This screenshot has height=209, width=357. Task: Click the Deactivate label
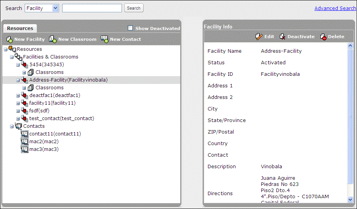[x=301, y=37]
